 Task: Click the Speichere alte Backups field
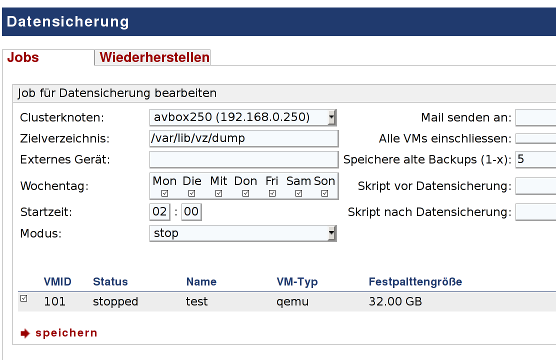(535, 159)
